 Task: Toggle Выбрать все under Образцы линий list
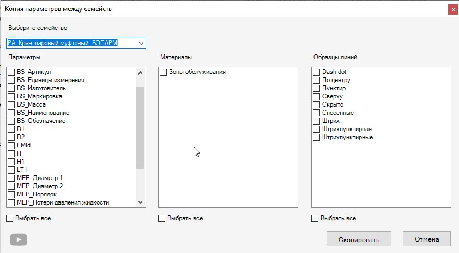pyautogui.click(x=315, y=219)
